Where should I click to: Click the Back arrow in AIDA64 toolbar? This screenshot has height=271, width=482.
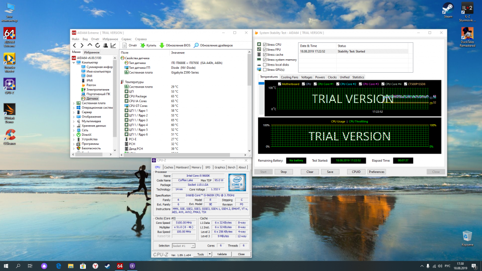[75, 45]
